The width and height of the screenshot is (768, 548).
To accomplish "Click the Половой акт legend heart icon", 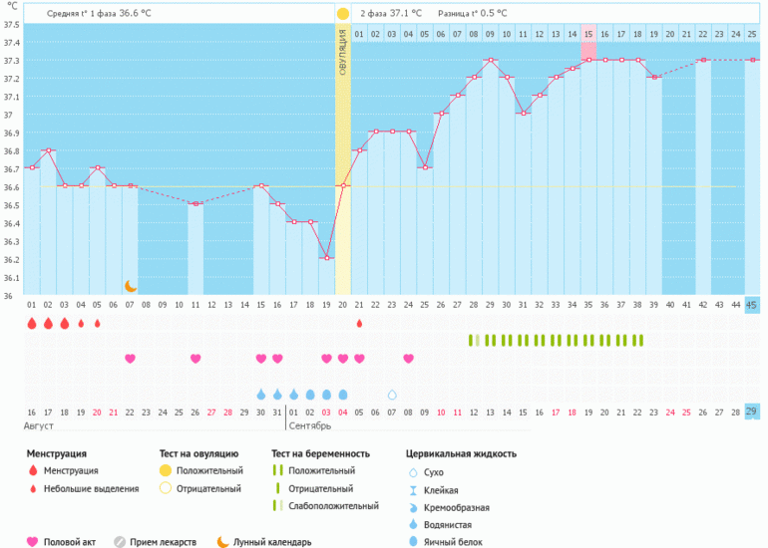I will tap(33, 542).
